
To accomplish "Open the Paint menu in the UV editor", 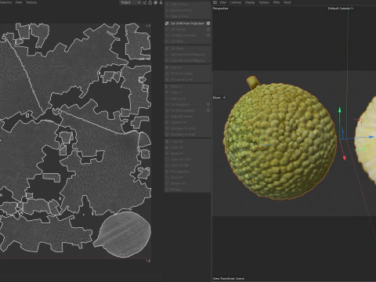I will (x=19, y=2).
